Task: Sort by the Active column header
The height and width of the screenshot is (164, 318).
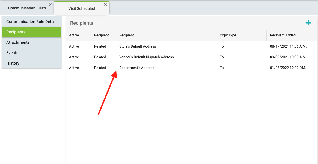Action: click(x=74, y=35)
